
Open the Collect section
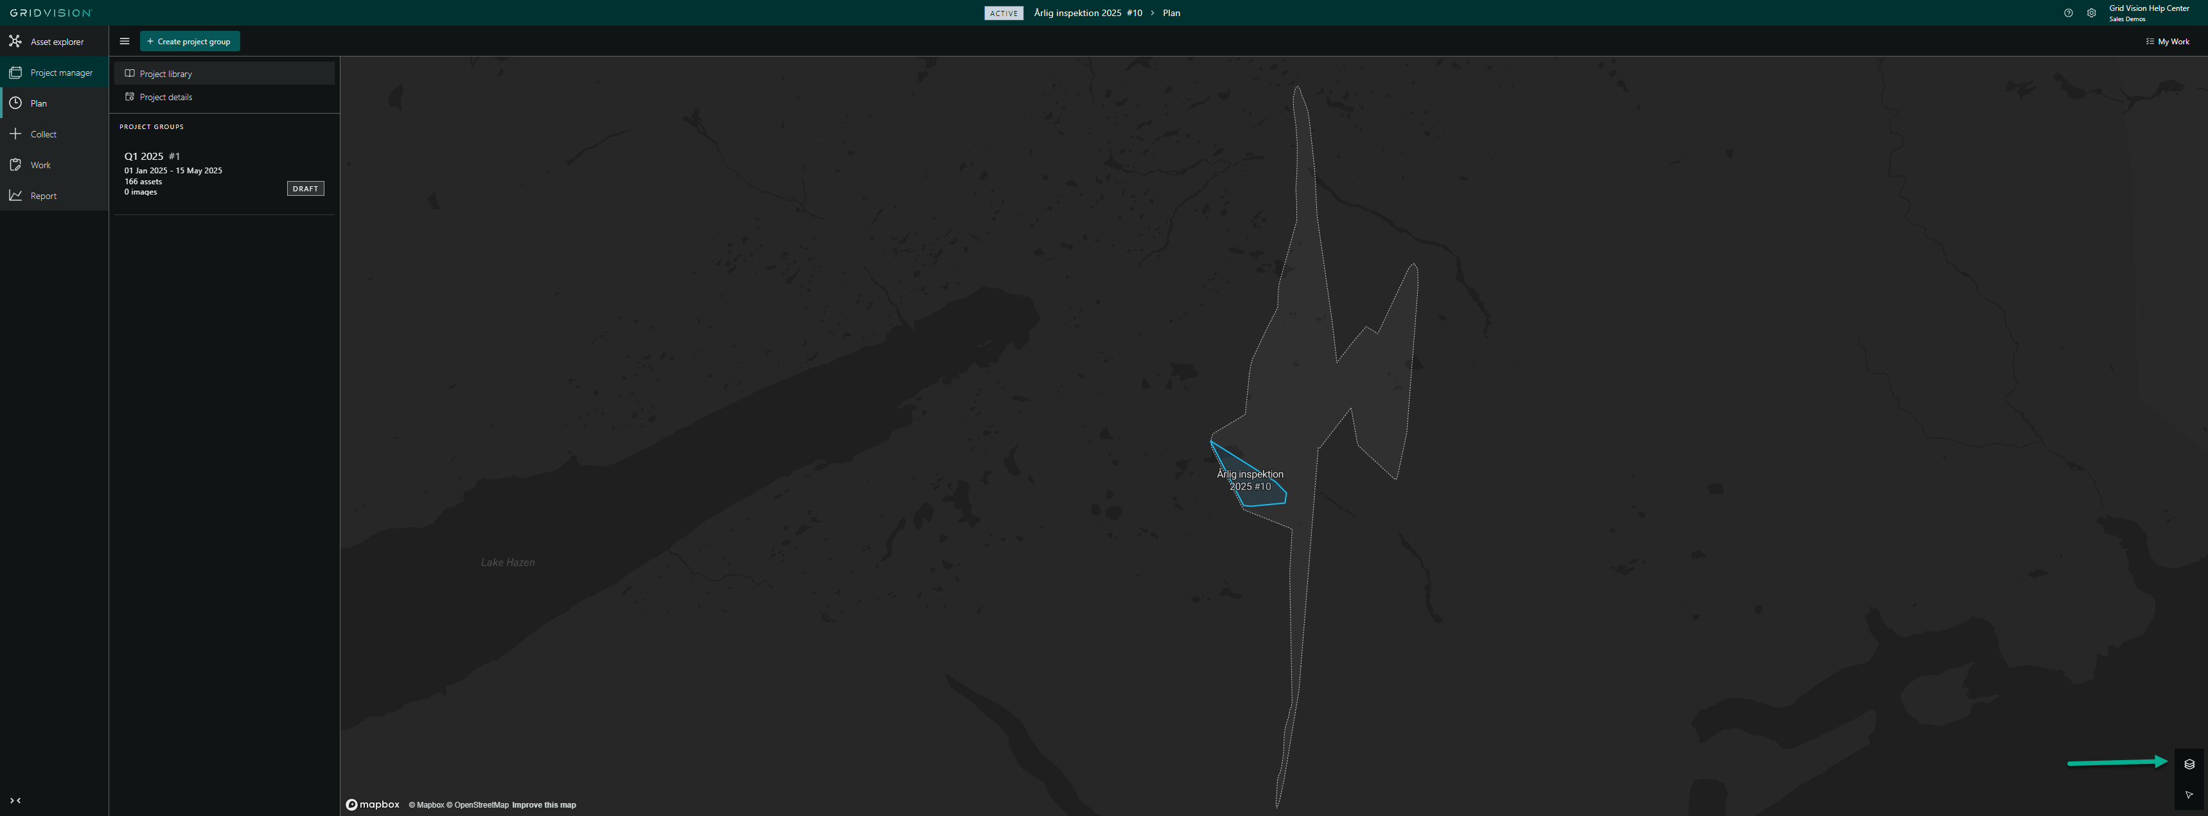pyautogui.click(x=43, y=134)
